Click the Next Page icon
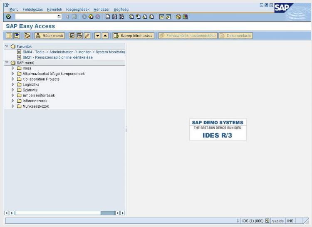The height and width of the screenshot is (227, 312). (x=145, y=17)
